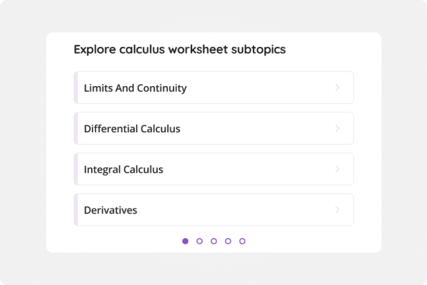Open the Limits And Continuity subtopic
The height and width of the screenshot is (285, 427).
(135, 88)
